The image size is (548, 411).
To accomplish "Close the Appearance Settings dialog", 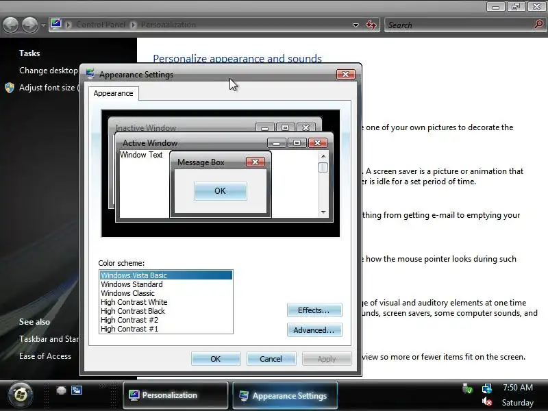I will click(x=346, y=74).
